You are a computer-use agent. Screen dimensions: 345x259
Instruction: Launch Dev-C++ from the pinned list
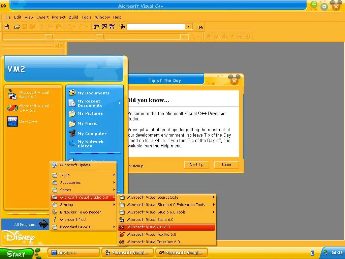(x=23, y=121)
